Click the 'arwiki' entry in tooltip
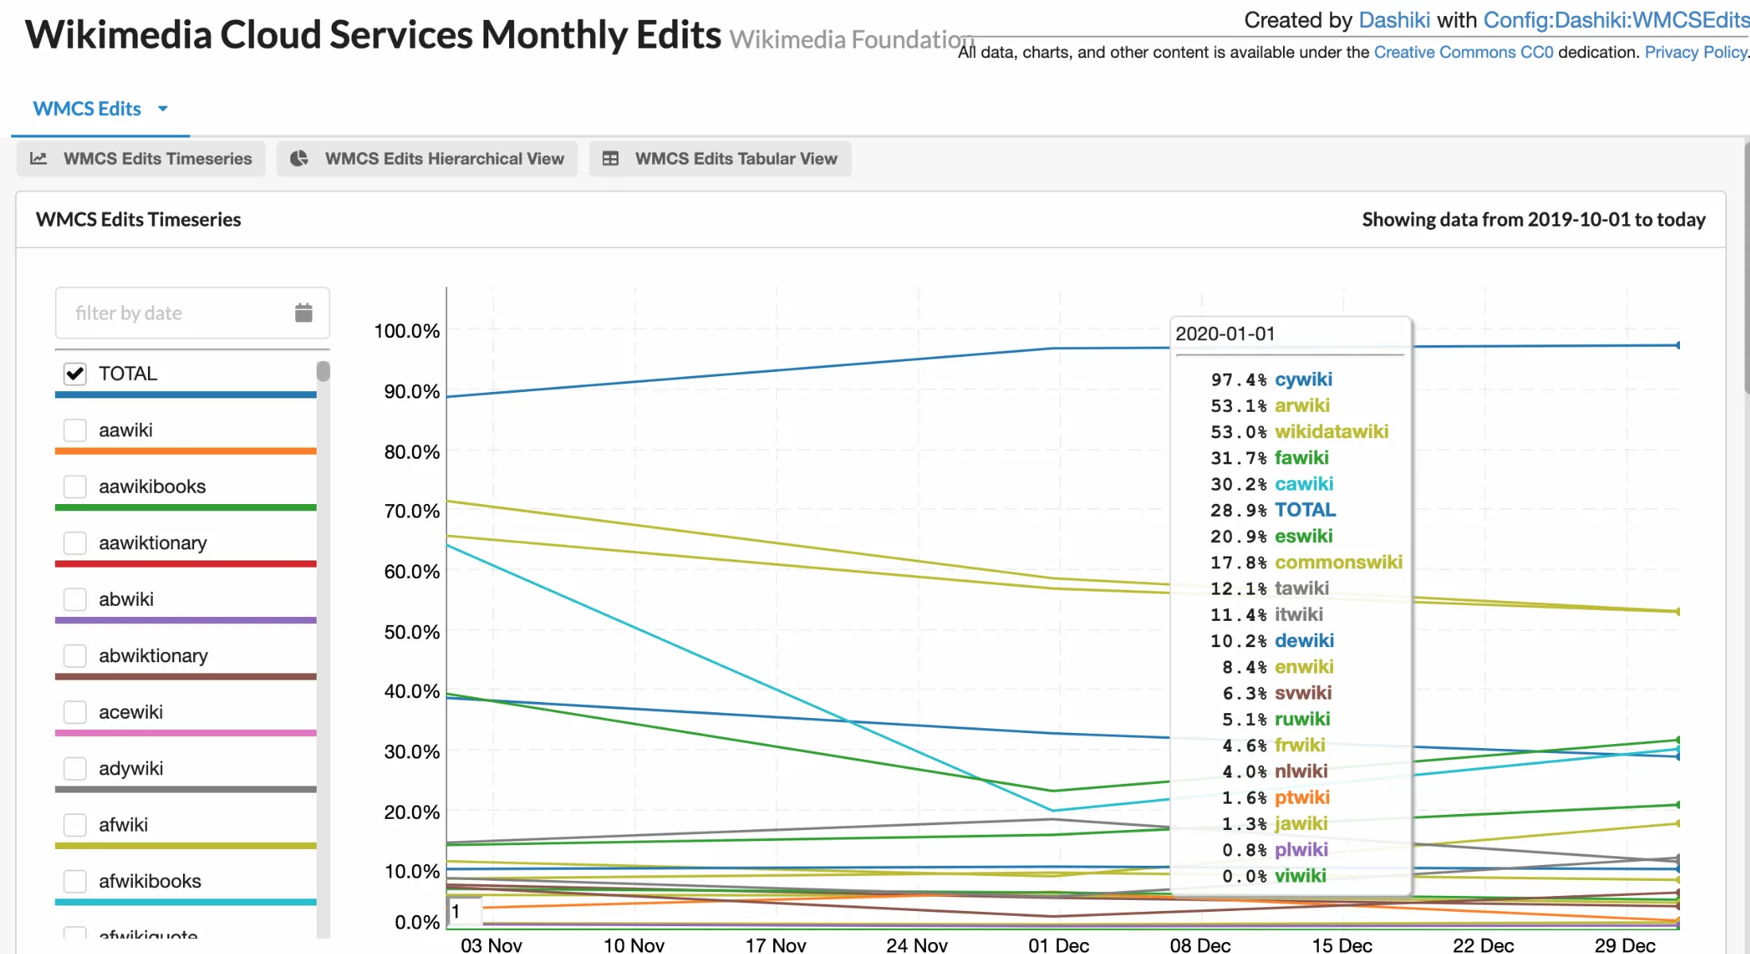 [x=1302, y=406]
